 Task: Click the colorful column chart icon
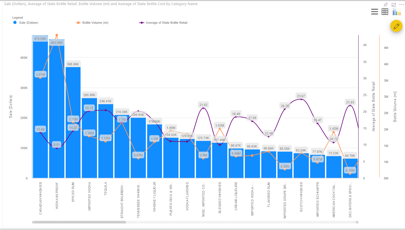point(396,12)
